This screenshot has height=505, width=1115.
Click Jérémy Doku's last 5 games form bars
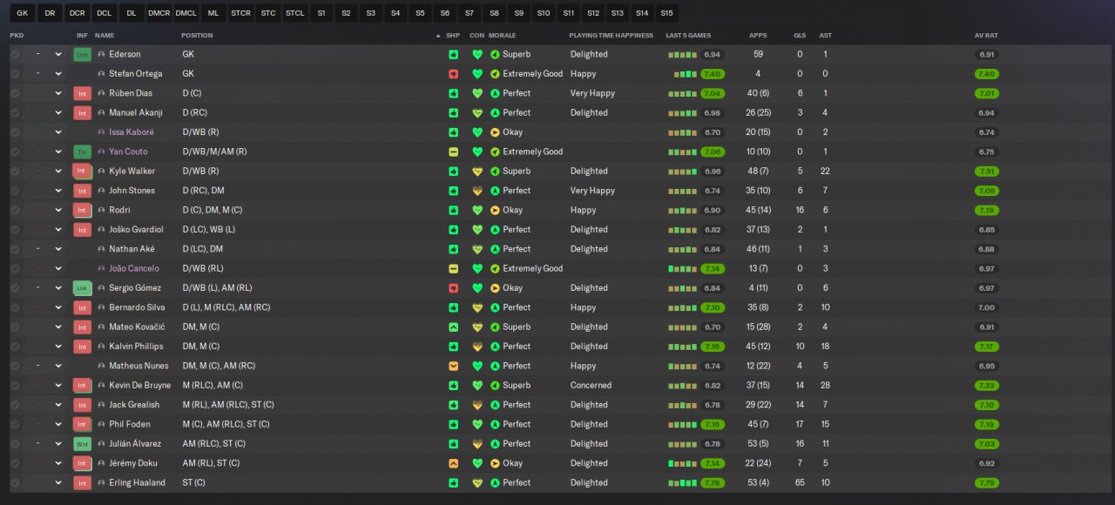(683, 463)
